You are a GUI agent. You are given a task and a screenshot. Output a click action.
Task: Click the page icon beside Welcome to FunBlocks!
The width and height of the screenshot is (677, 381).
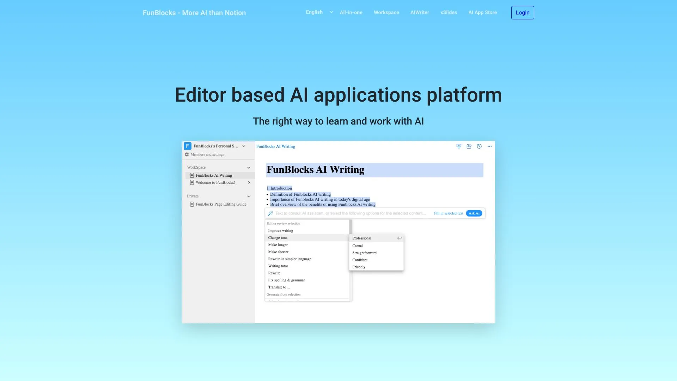click(x=192, y=182)
